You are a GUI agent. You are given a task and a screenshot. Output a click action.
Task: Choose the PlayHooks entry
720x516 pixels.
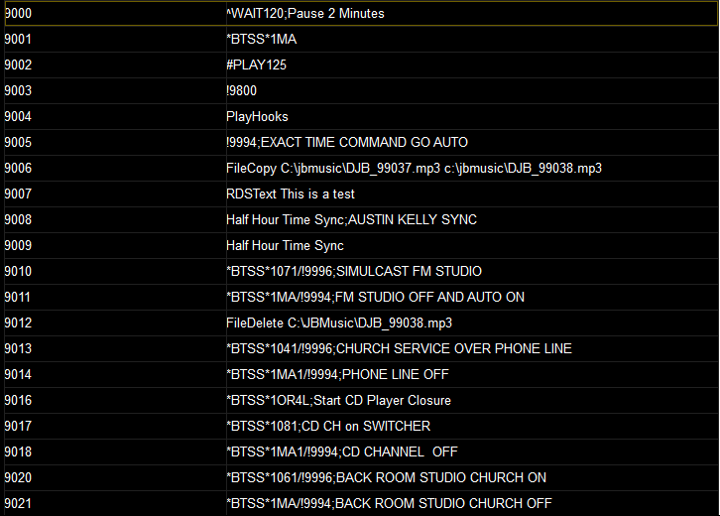pos(361,116)
